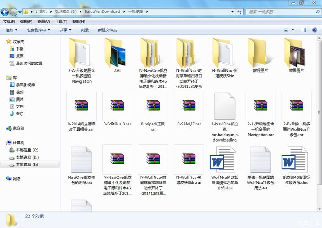The height and width of the screenshot is (228, 322).
Task: Select 本地磁盘 (C:) in the navigation pane
Action: coord(27,150)
